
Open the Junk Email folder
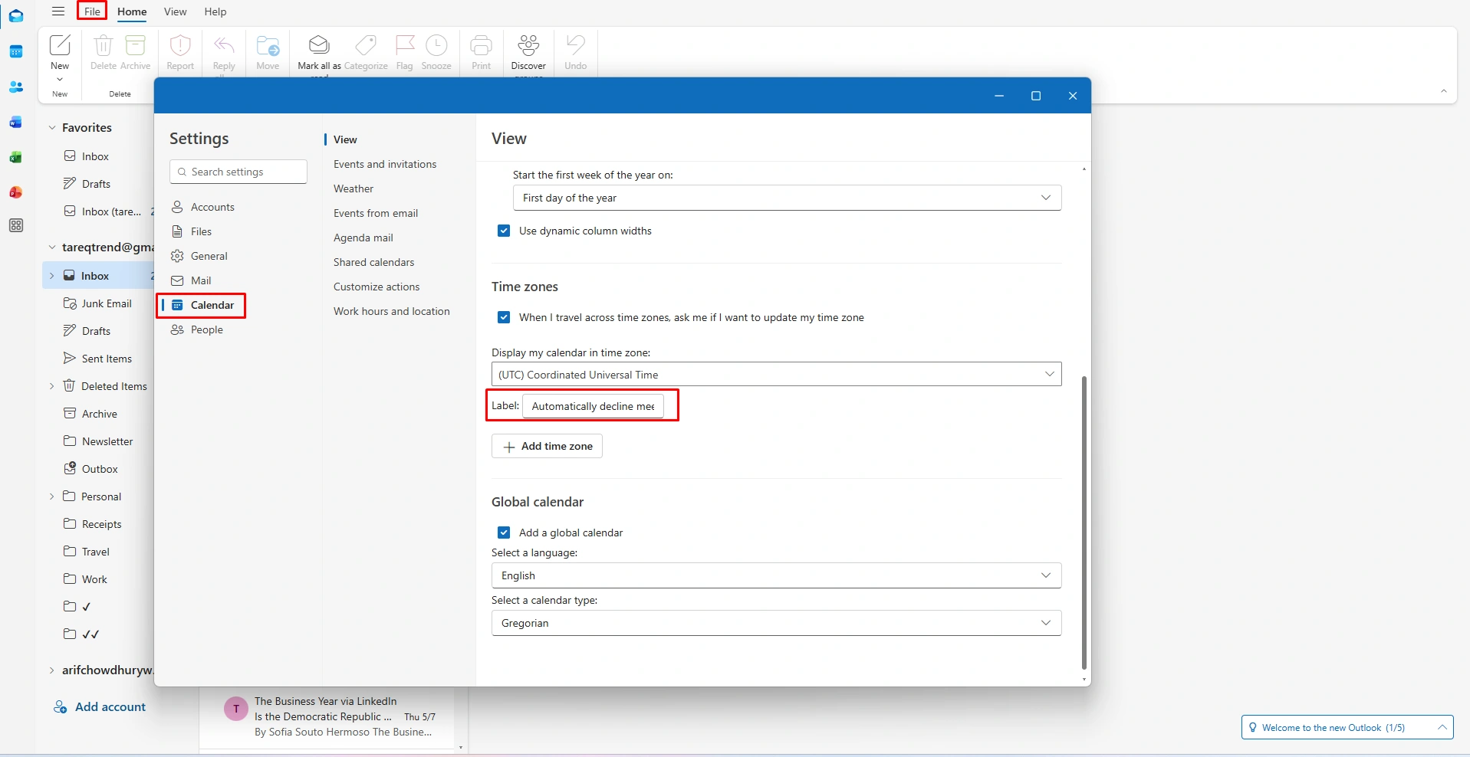(97, 303)
